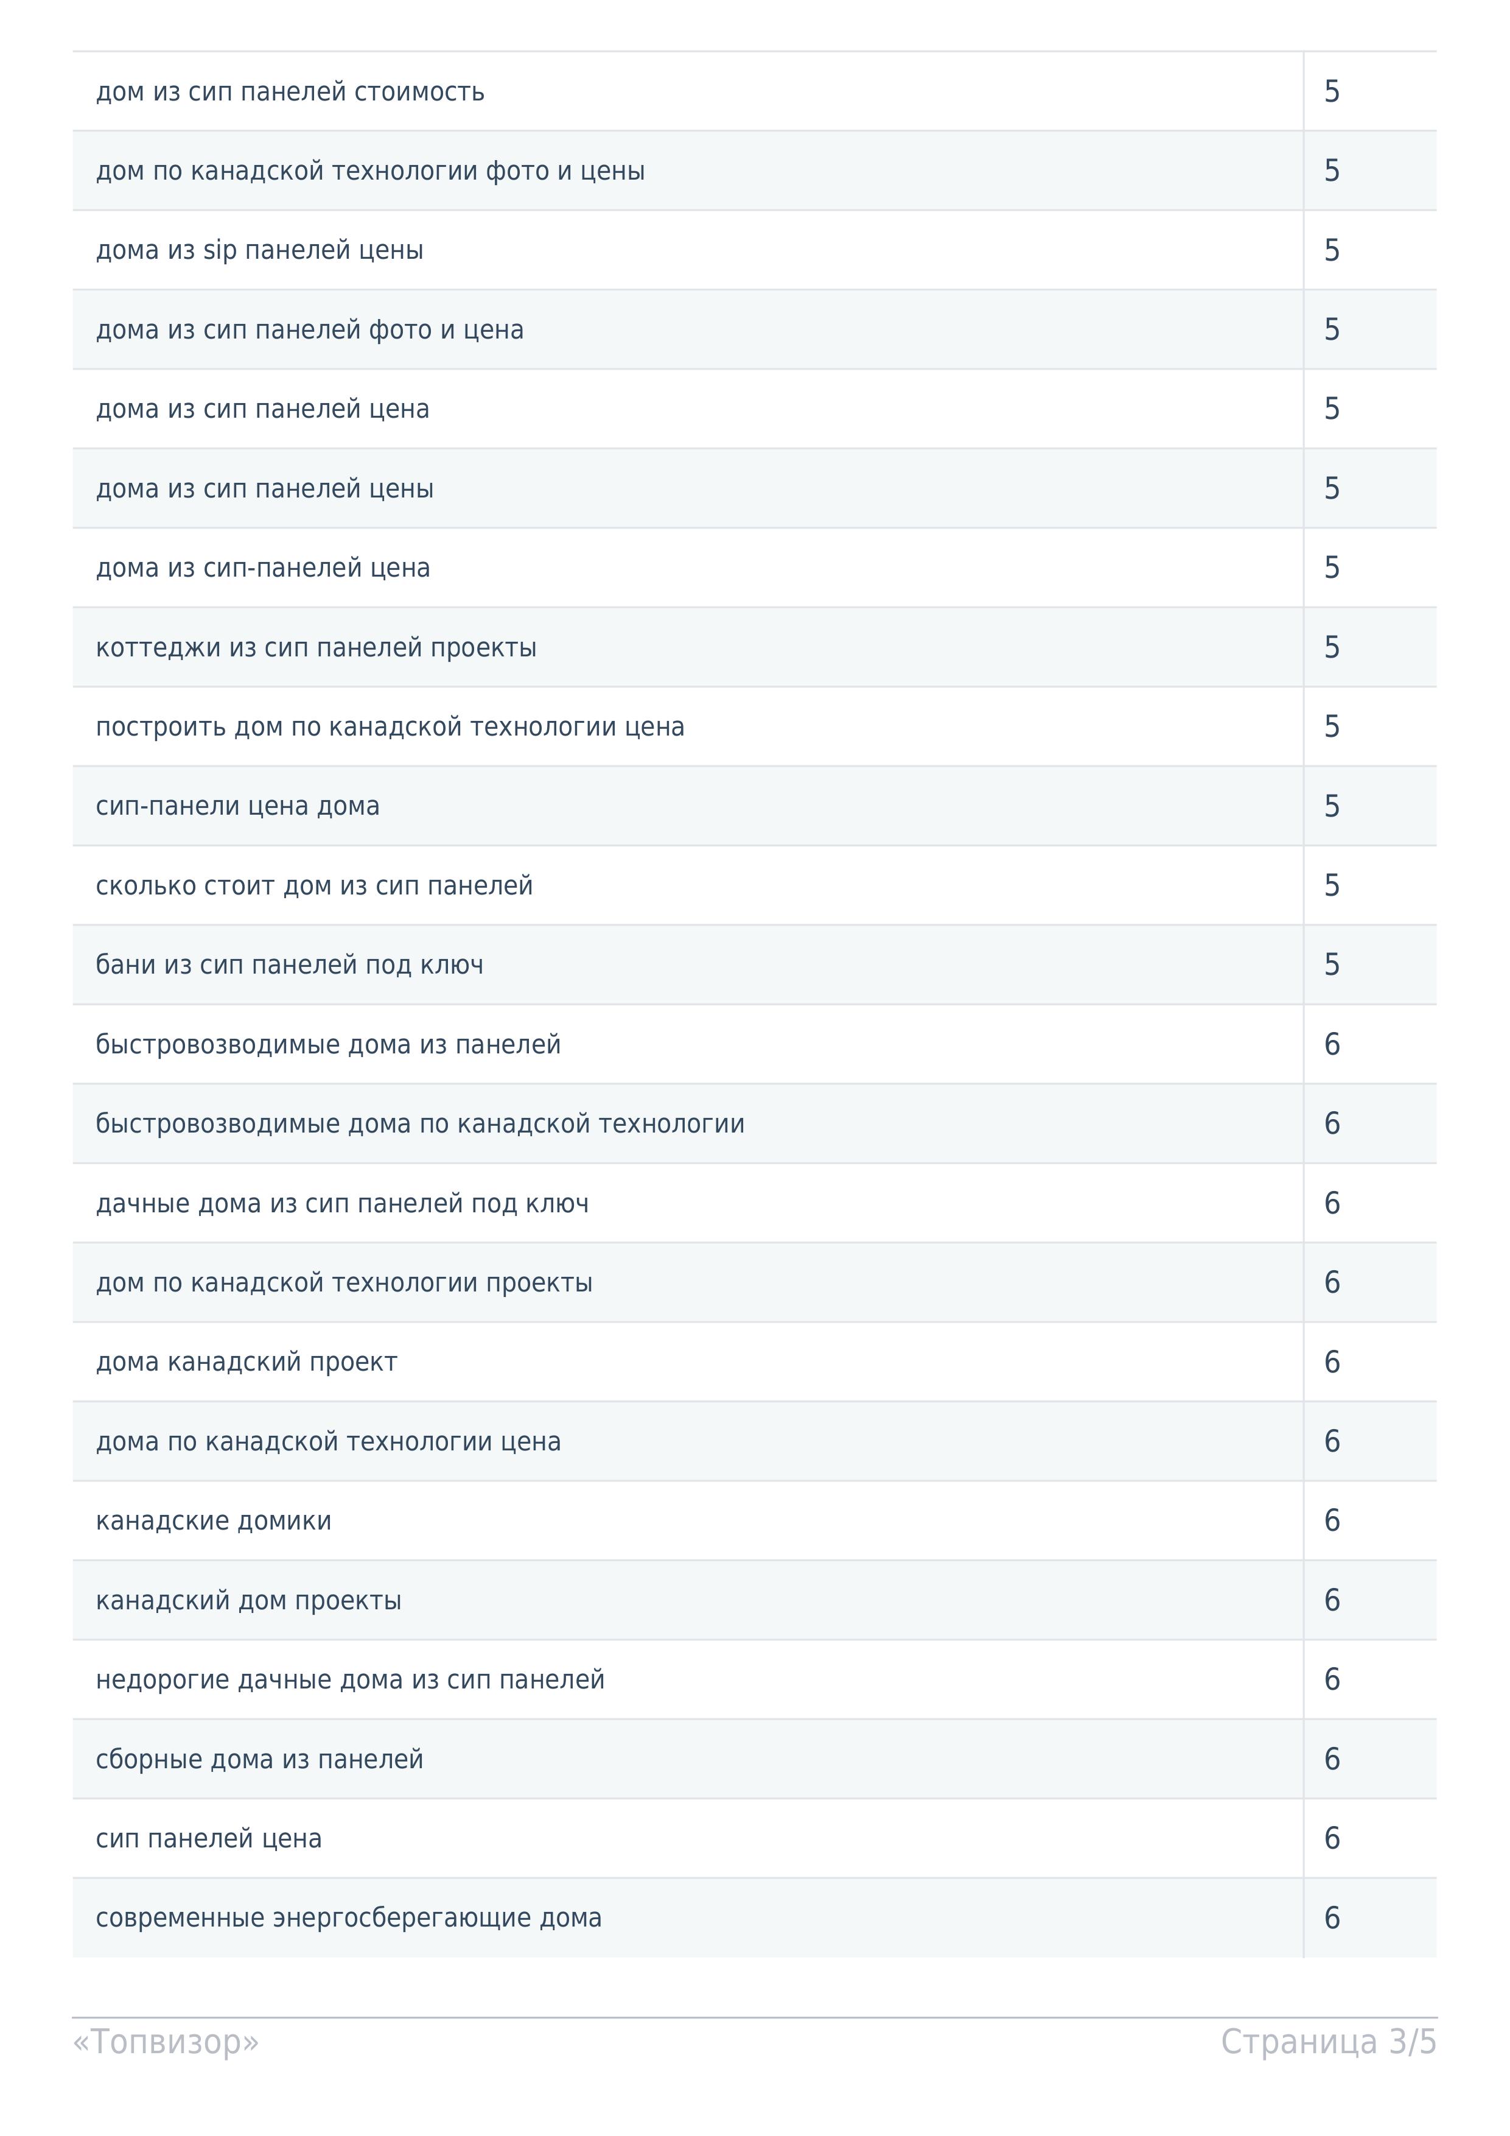Select "сколько стоит дом из сип панелей"

tap(314, 886)
